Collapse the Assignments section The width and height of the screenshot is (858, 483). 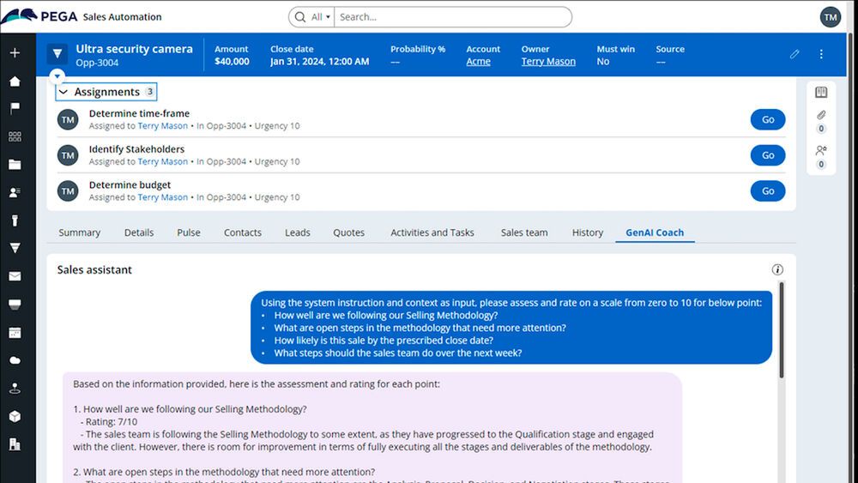[63, 92]
